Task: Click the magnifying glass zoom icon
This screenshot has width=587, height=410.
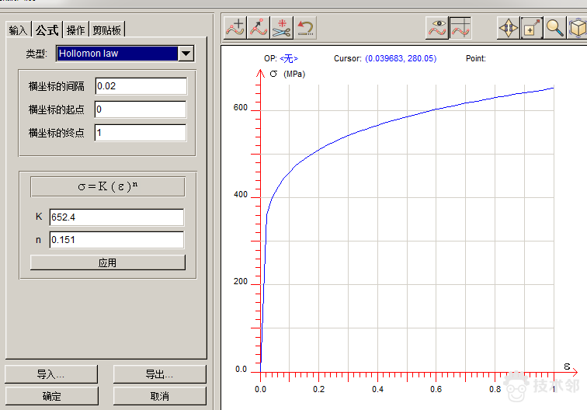Action: (555, 28)
